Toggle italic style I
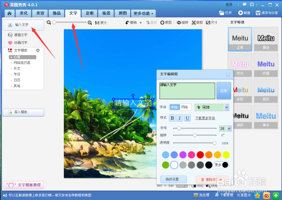 pos(180,118)
